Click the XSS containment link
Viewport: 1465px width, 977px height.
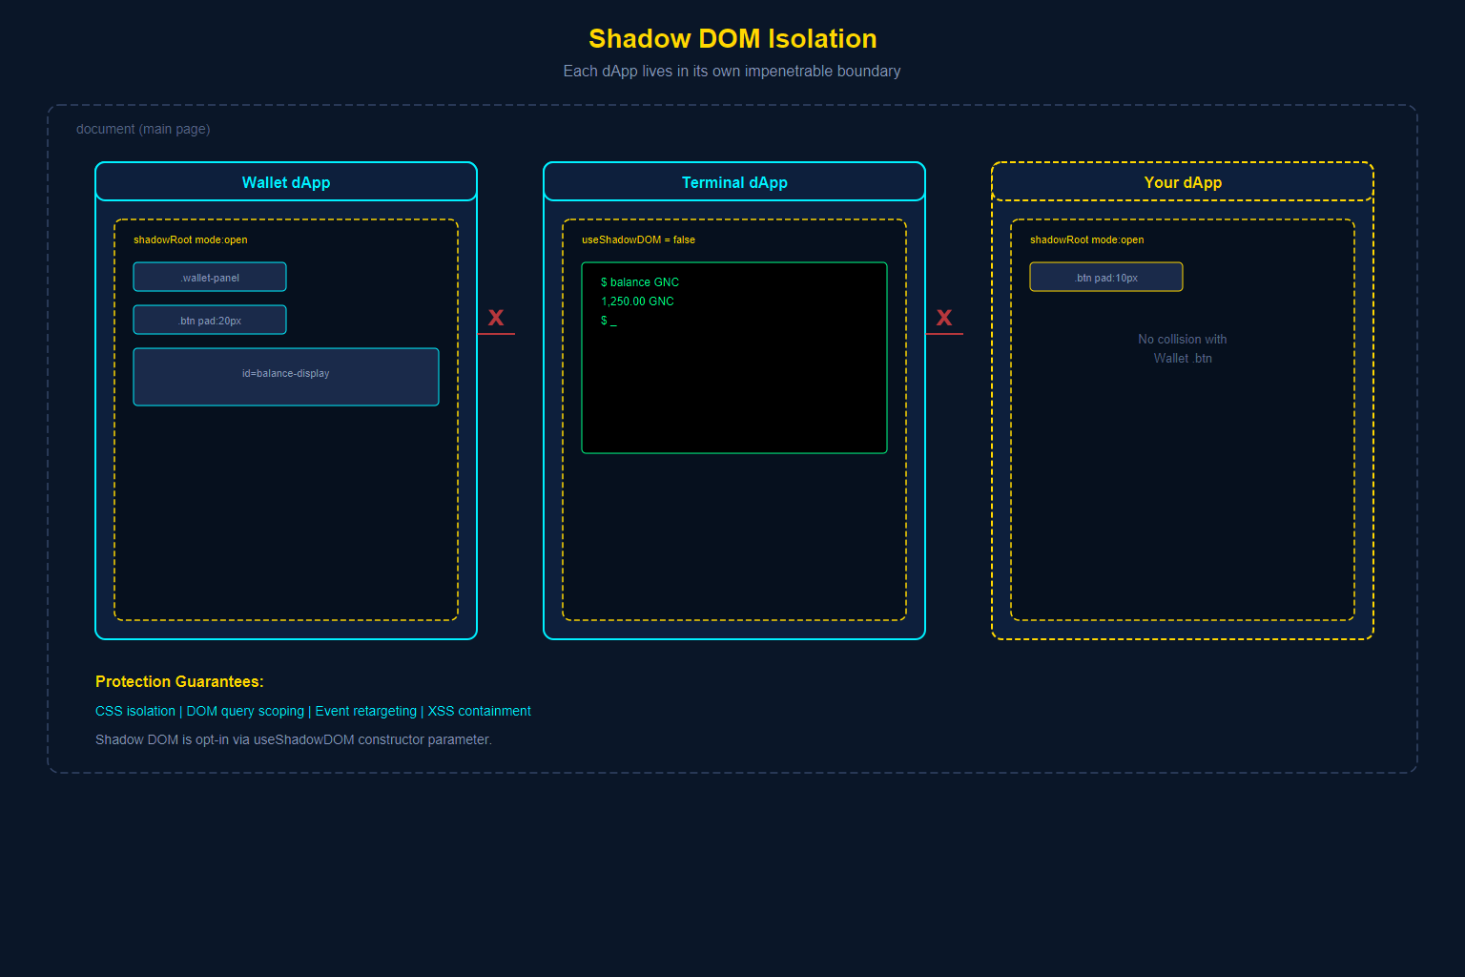[479, 711]
